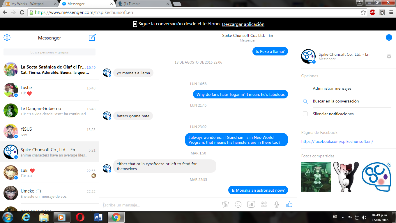Go back in browser history
Image resolution: width=396 pixels, height=223 pixels.
pos(5,12)
